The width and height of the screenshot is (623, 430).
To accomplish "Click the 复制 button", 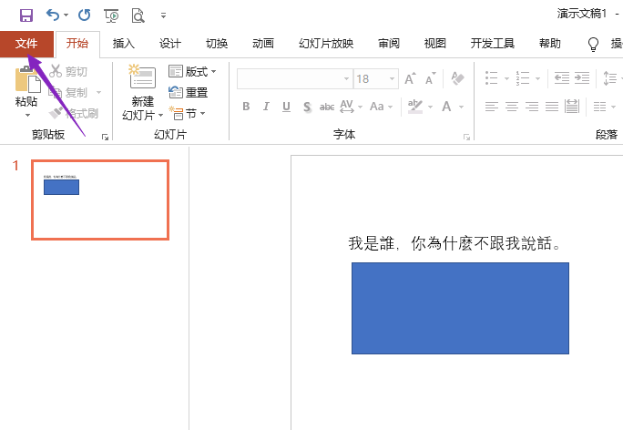I will 68,93.
